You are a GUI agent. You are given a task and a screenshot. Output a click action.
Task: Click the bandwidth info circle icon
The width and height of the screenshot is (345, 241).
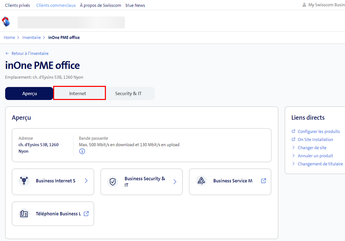[x=82, y=151]
